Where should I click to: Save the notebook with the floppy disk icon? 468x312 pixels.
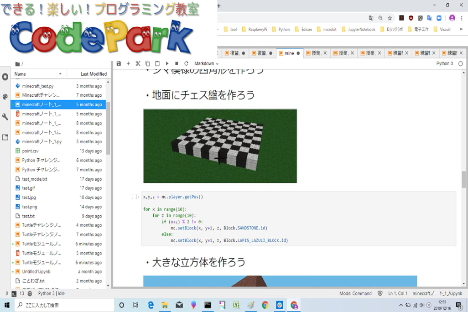pyautogui.click(x=119, y=63)
